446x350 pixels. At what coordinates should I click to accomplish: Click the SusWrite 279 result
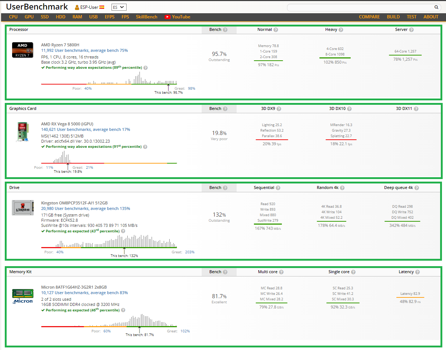(x=268, y=221)
